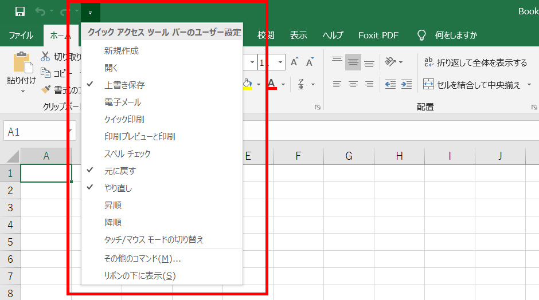The height and width of the screenshot is (300, 539).
Task: Select column F header
Action: (298, 156)
